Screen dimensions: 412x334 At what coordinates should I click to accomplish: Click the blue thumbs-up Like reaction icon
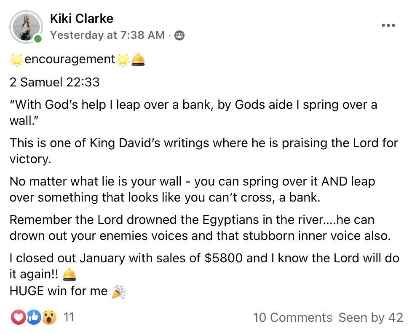click(34, 317)
